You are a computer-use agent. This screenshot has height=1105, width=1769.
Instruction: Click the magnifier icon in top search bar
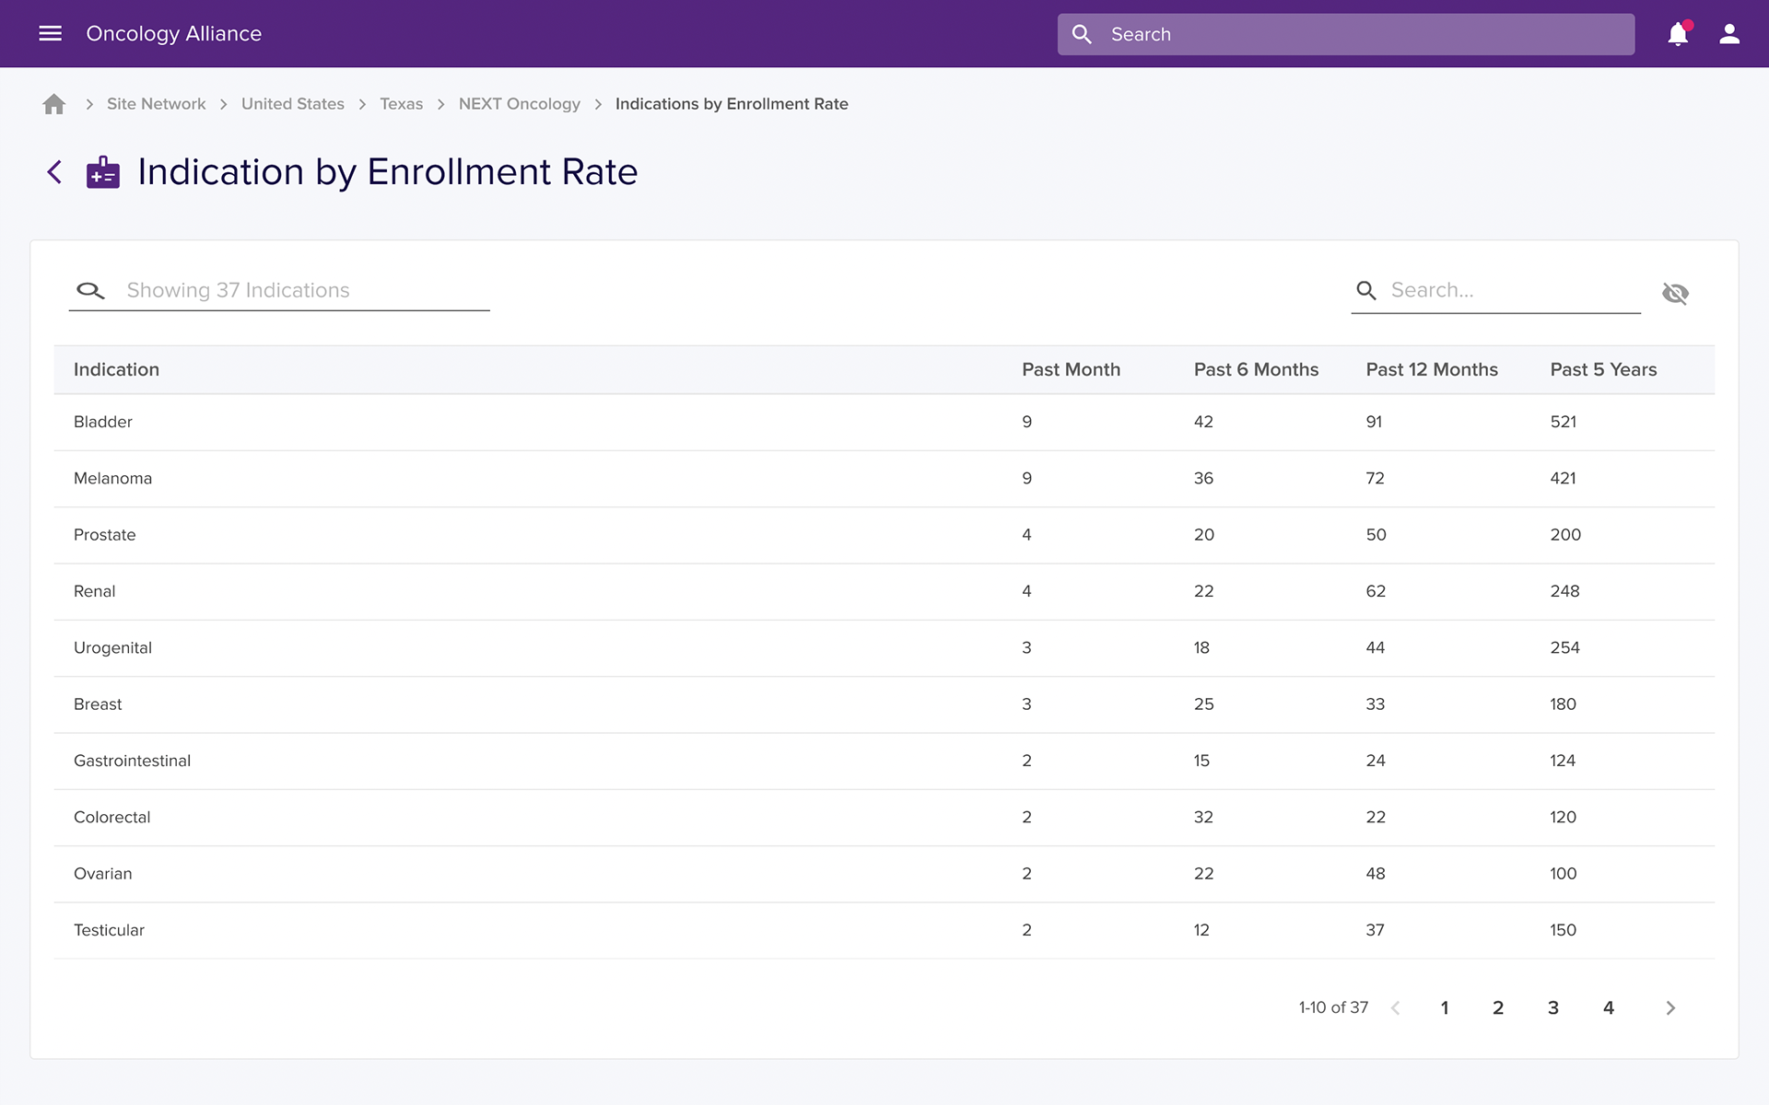coord(1082,34)
